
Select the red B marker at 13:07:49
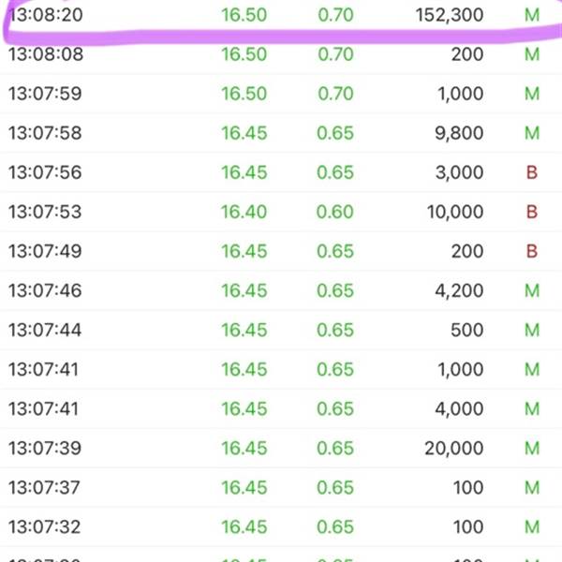coord(532,251)
